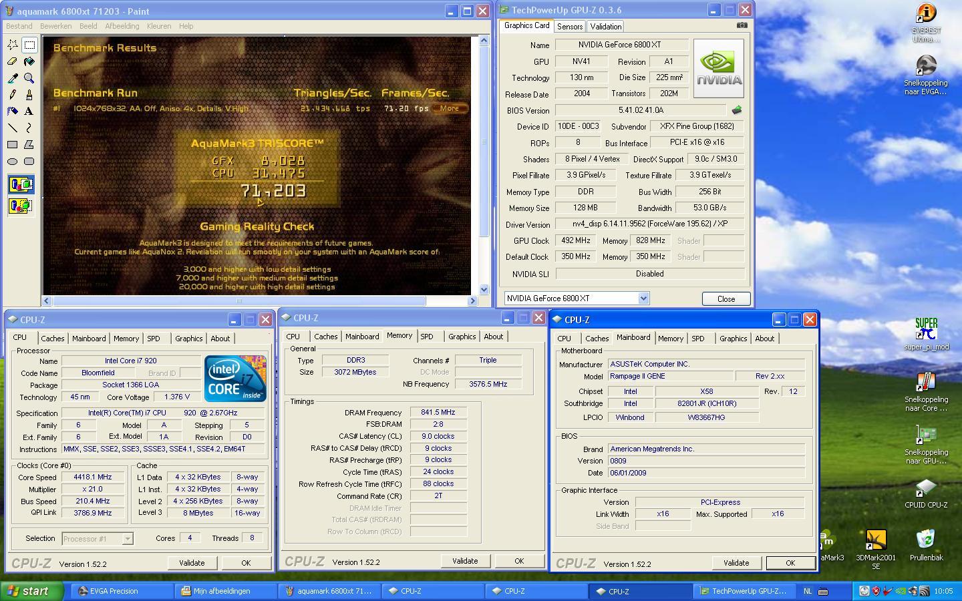Choose the Ellipse tool in Paint
Image resolution: width=962 pixels, height=601 pixels.
(x=13, y=161)
